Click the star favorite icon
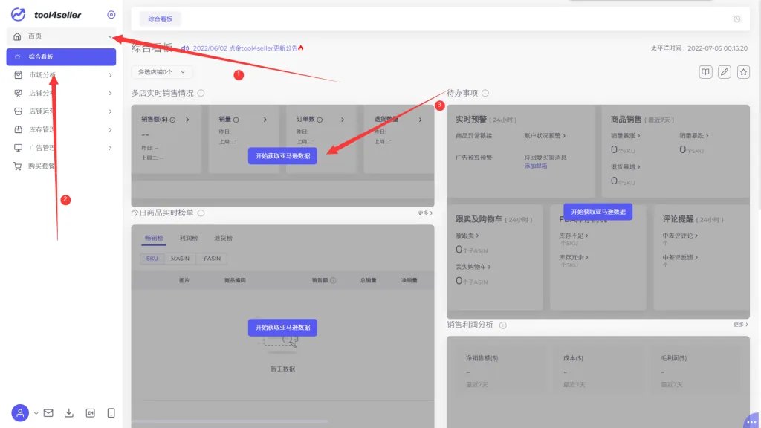761x428 pixels. (x=743, y=72)
